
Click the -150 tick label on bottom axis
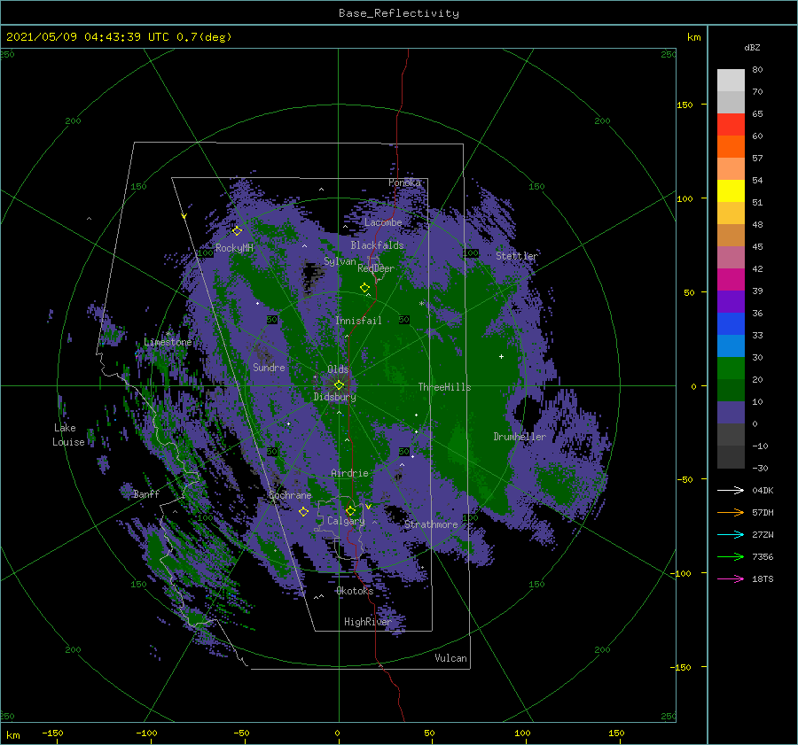point(52,733)
